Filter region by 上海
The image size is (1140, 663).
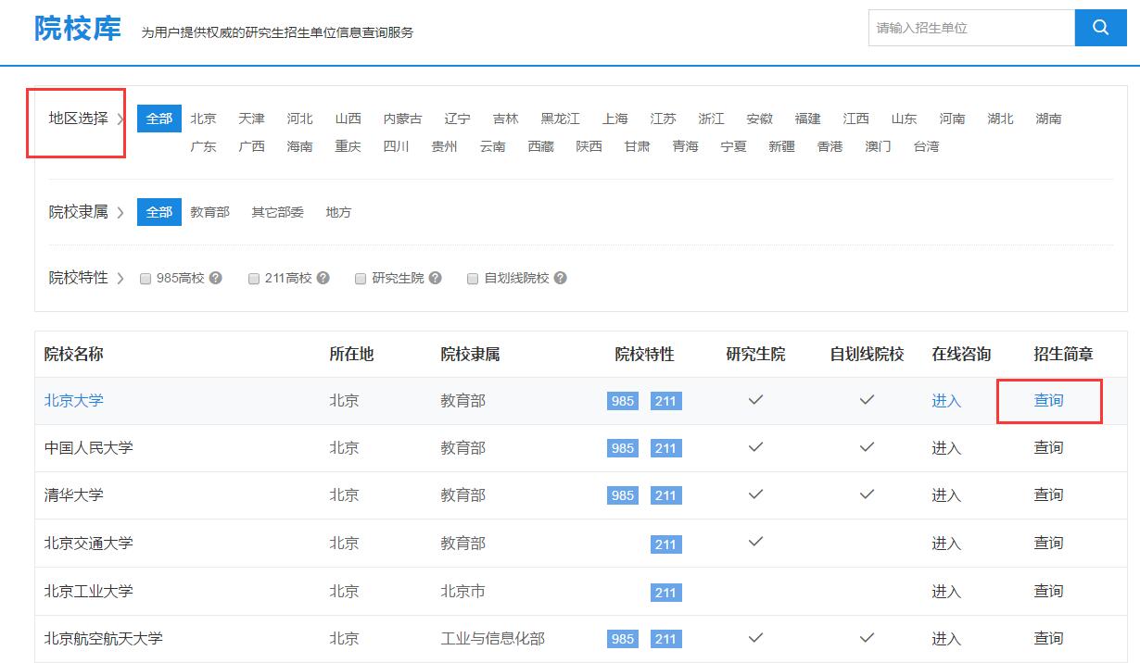[615, 119]
